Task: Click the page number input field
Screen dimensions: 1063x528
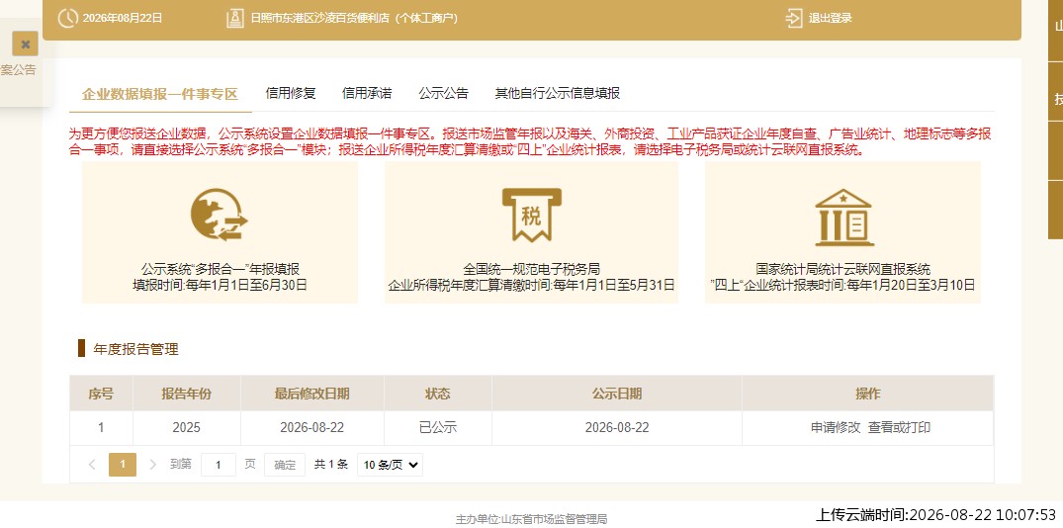Action: [x=219, y=465]
